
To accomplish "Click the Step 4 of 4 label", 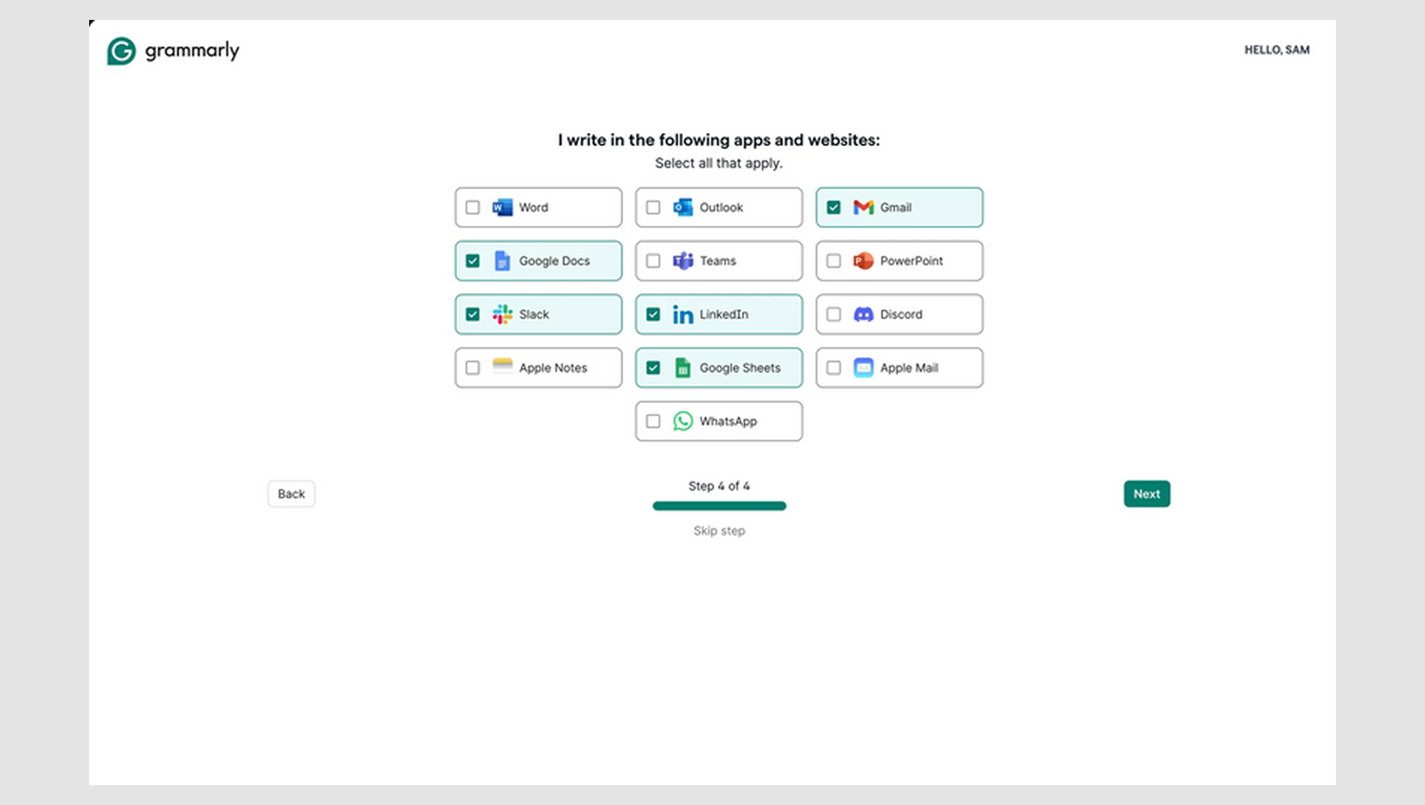I will [719, 486].
